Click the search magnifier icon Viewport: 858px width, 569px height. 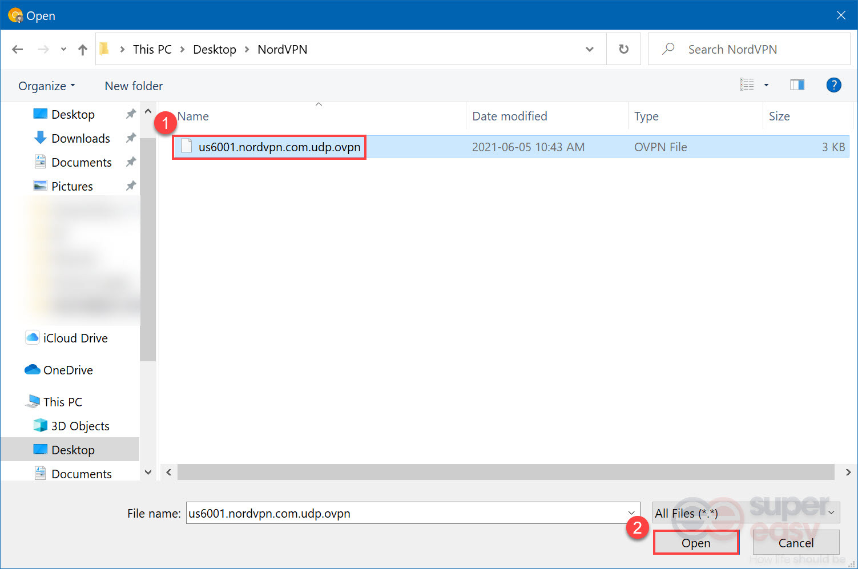click(668, 49)
